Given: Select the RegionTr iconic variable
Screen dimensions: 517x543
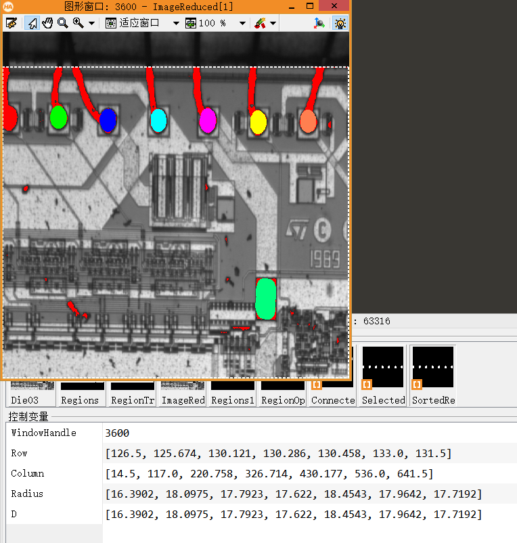Looking at the screenshot, I should point(133,400).
